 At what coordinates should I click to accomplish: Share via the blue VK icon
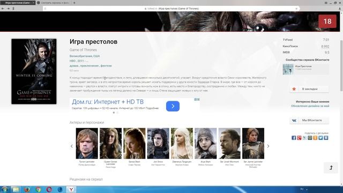tap(326, 138)
